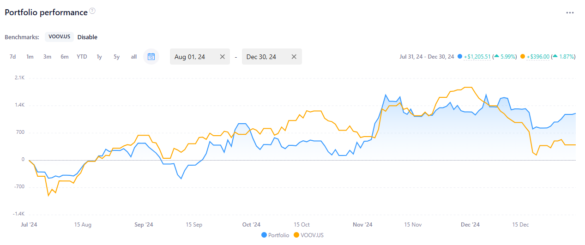The image size is (585, 245).
Task: Select the all time range
Action: pyautogui.click(x=134, y=57)
